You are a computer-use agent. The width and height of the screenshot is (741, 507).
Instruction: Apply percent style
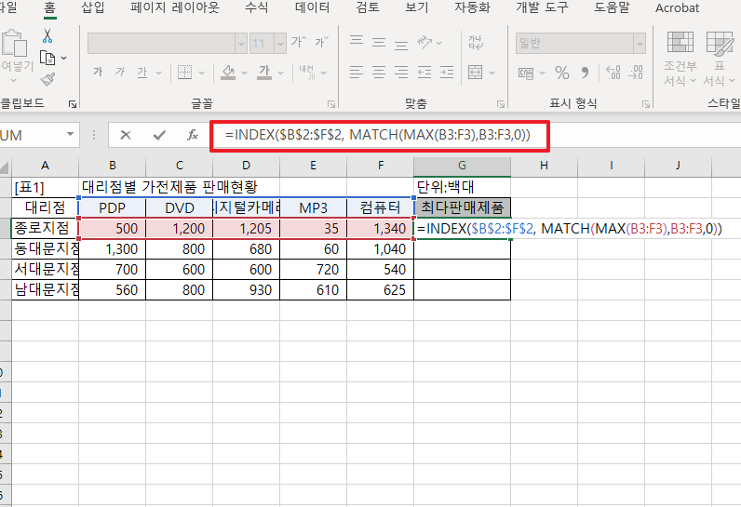562,73
